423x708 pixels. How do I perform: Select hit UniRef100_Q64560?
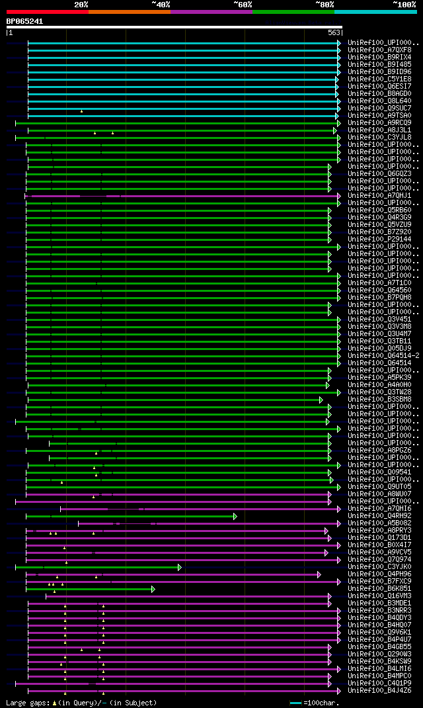(379, 290)
